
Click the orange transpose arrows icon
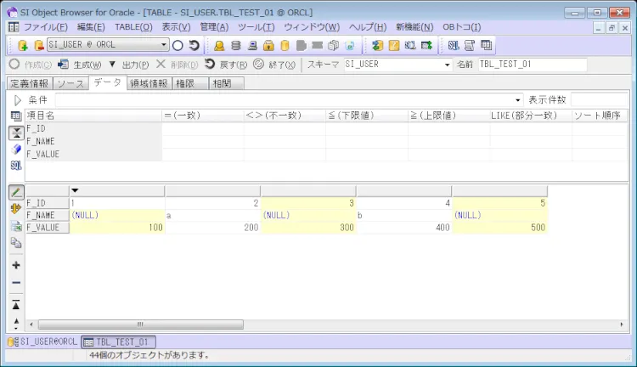(16, 209)
